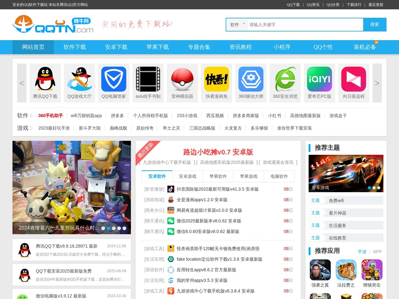Viewport: 399px width, 299px height.
Task: Click the 向日葵远程 icon
Action: pos(353,79)
